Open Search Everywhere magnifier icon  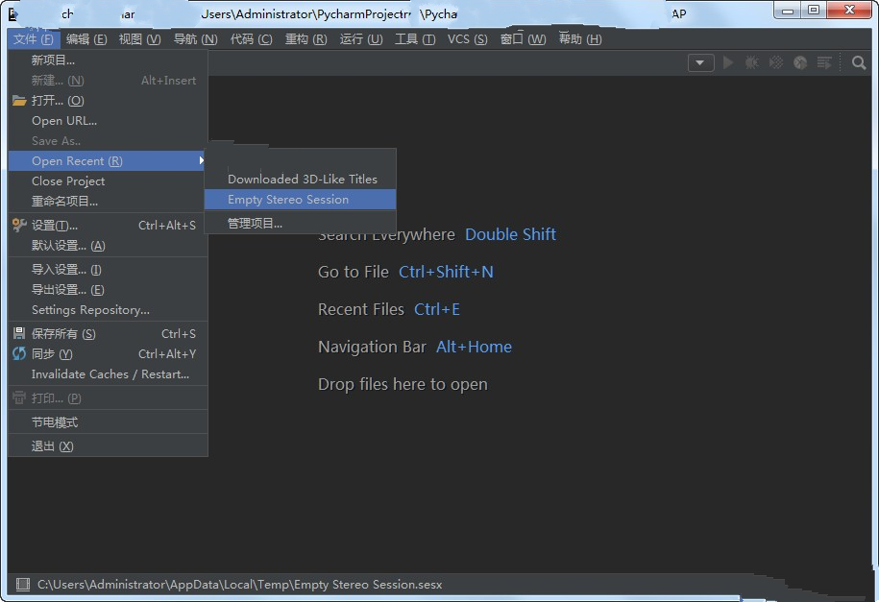click(859, 62)
